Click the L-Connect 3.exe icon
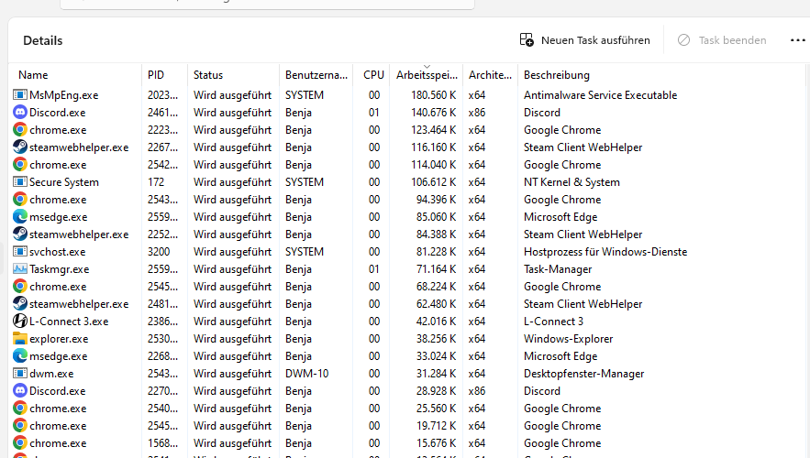 pyautogui.click(x=19, y=322)
